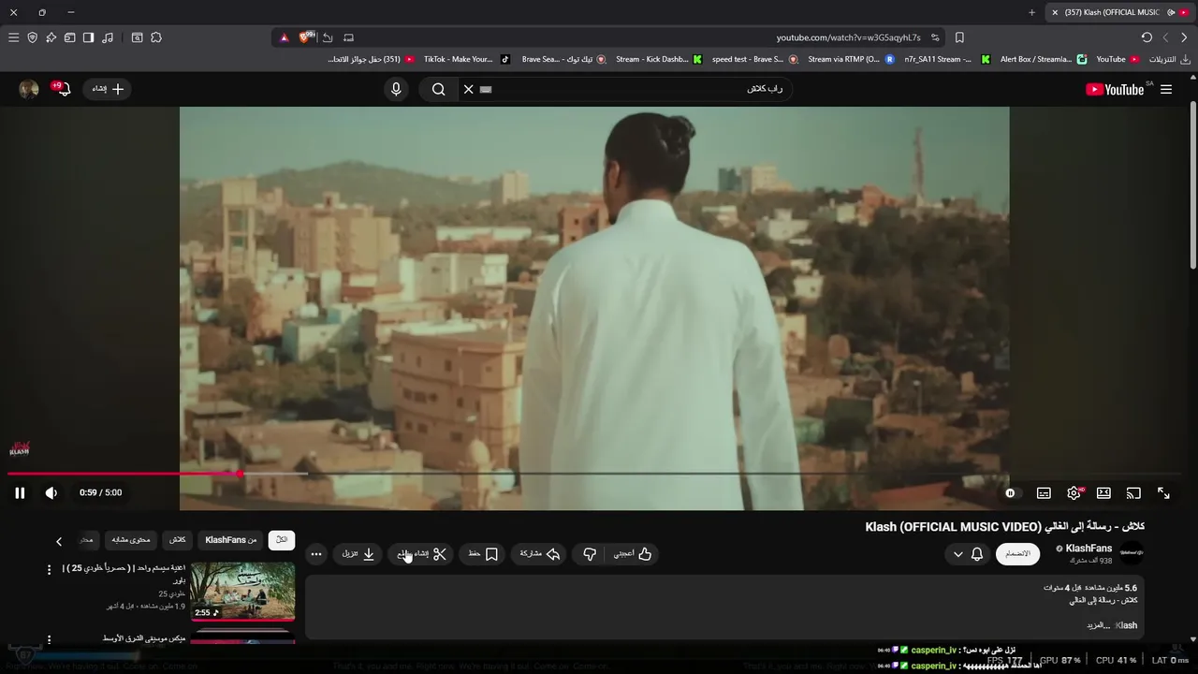1198x674 pixels.
Task: Go forward using the right arrow
Action: [1184, 37]
